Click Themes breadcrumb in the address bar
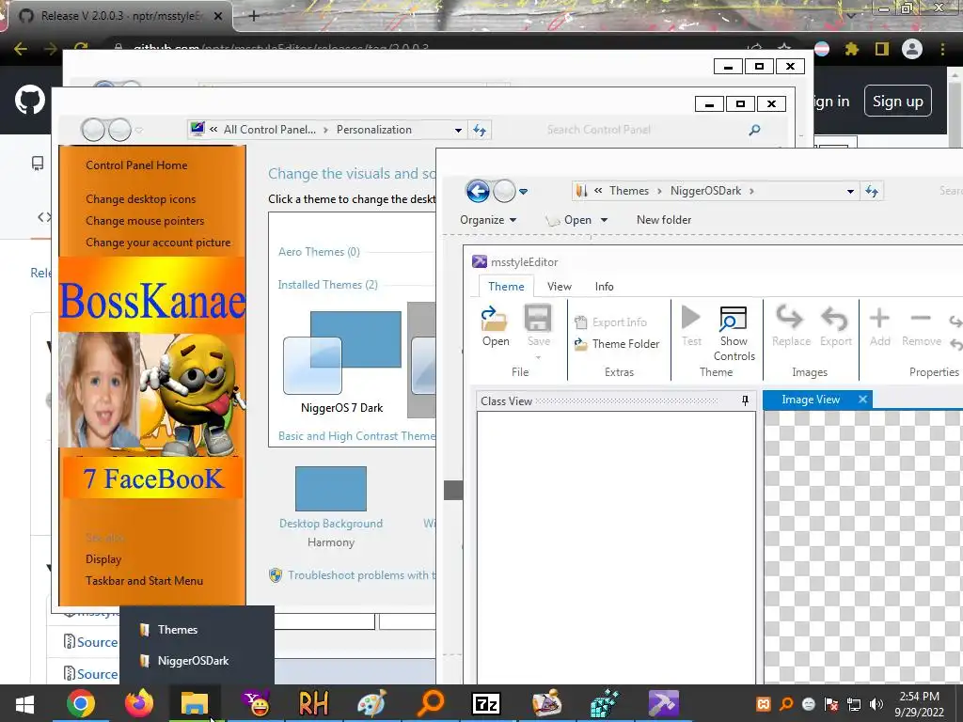This screenshot has height=722, width=963. pyautogui.click(x=629, y=191)
